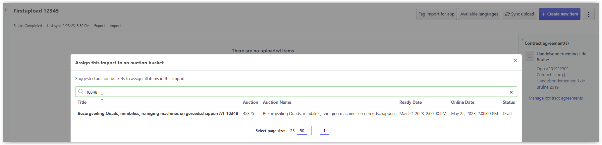602x145 pixels.
Task: Click the contract agreement building icon
Action: (x=529, y=56)
